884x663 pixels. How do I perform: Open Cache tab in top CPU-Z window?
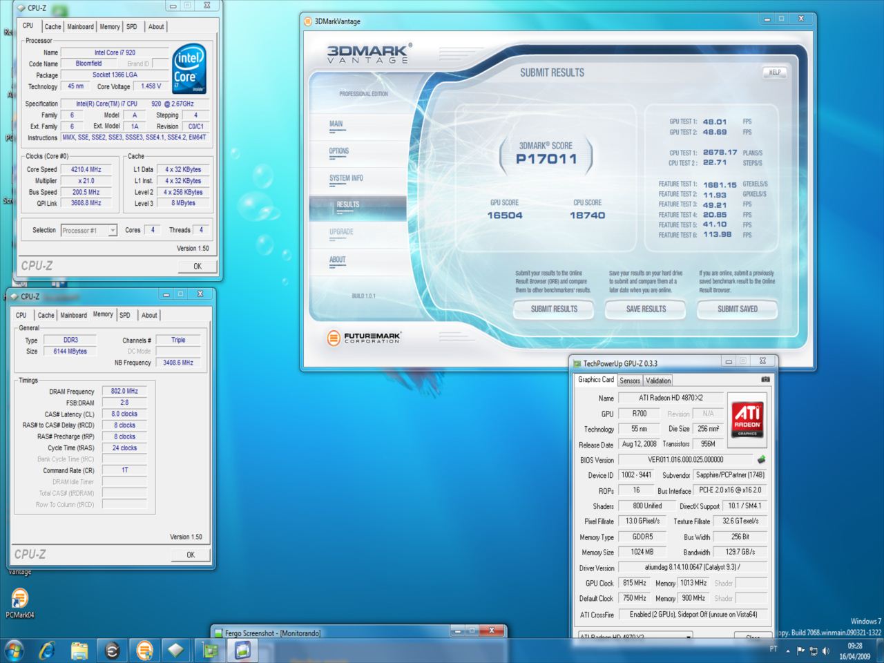click(52, 26)
